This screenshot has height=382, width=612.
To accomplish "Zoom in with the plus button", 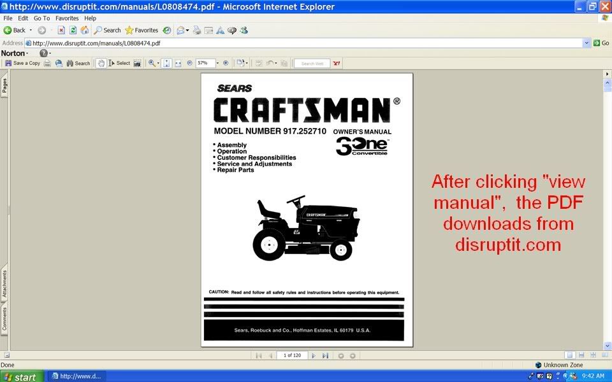I will [226, 63].
